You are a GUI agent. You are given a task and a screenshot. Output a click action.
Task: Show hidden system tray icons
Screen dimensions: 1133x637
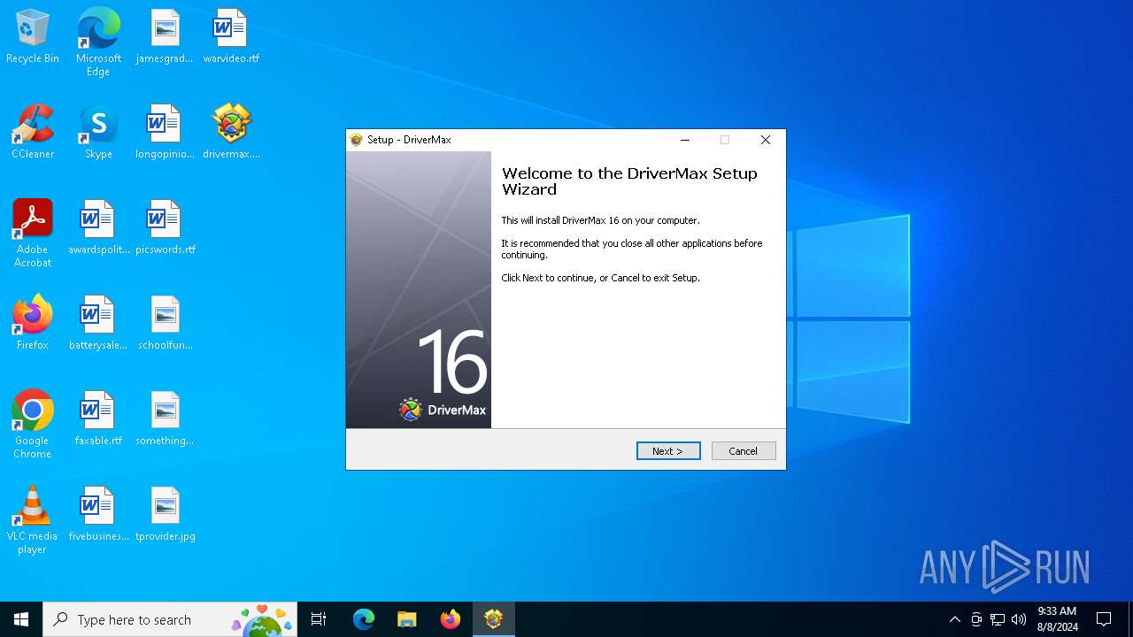pyautogui.click(x=954, y=619)
